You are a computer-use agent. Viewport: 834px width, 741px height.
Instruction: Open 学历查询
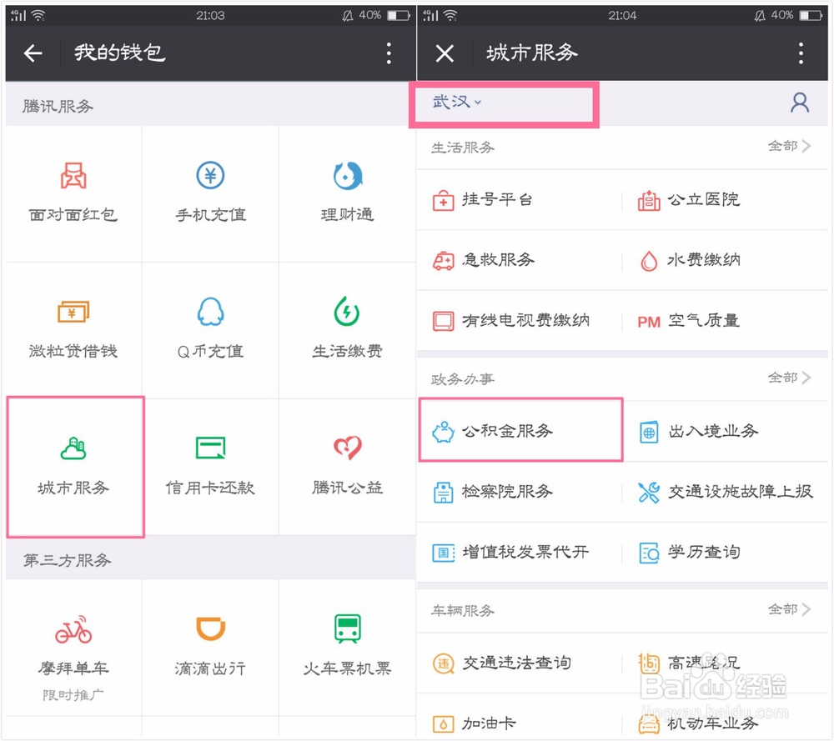click(x=725, y=553)
